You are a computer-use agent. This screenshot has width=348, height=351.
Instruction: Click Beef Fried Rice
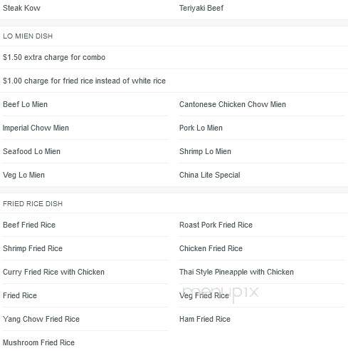(29, 225)
